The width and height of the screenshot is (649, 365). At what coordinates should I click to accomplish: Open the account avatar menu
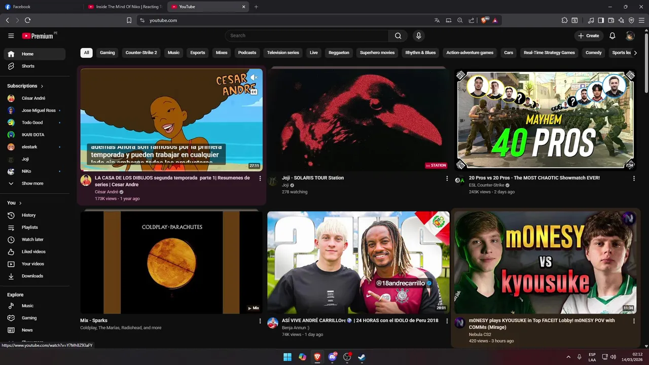click(630, 35)
